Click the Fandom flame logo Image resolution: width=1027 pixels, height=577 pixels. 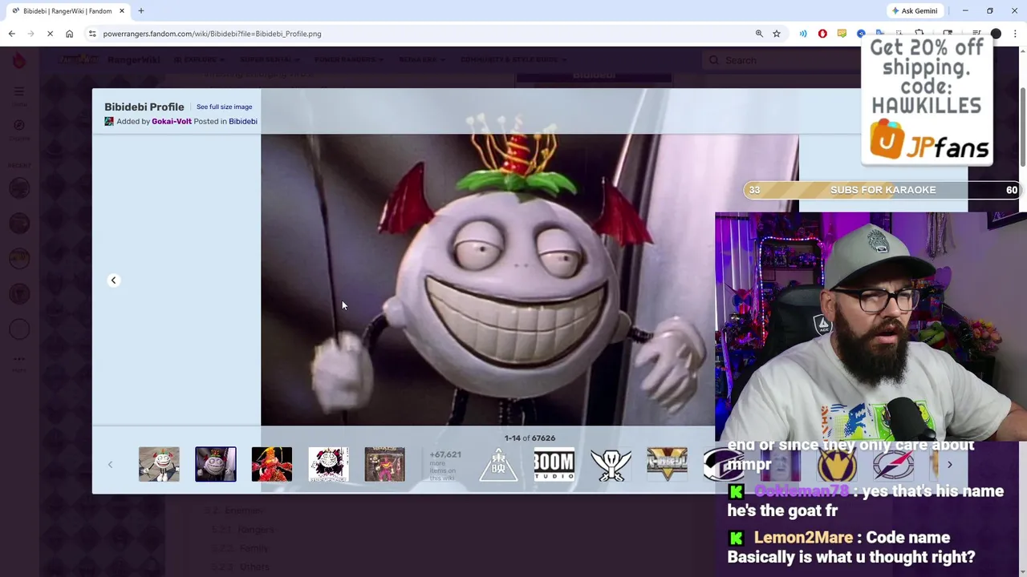coord(19,61)
